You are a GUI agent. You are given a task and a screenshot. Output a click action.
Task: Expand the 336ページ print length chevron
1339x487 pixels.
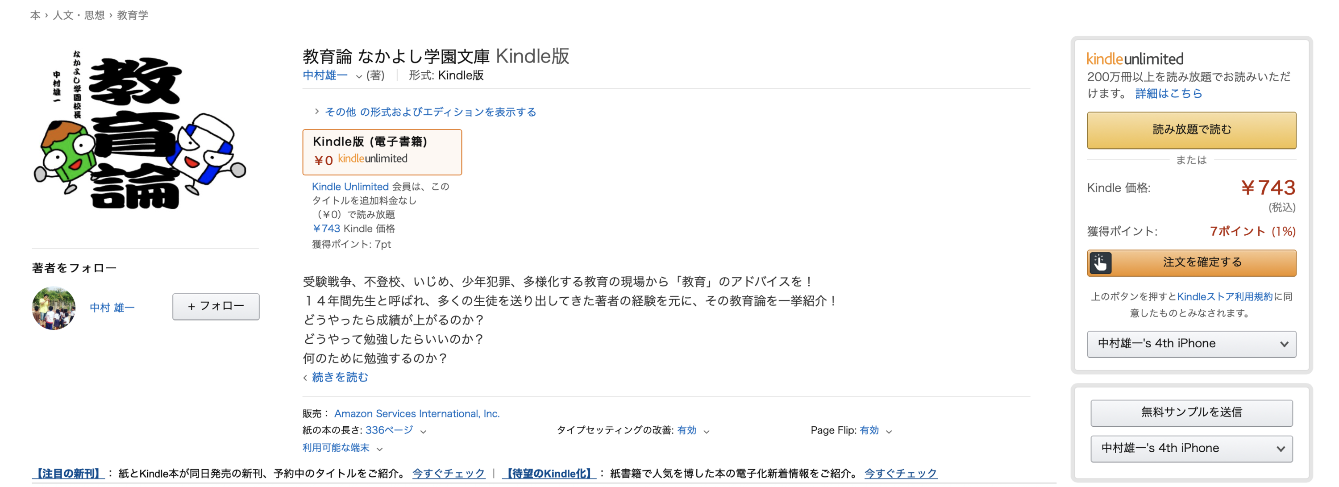[x=423, y=431]
